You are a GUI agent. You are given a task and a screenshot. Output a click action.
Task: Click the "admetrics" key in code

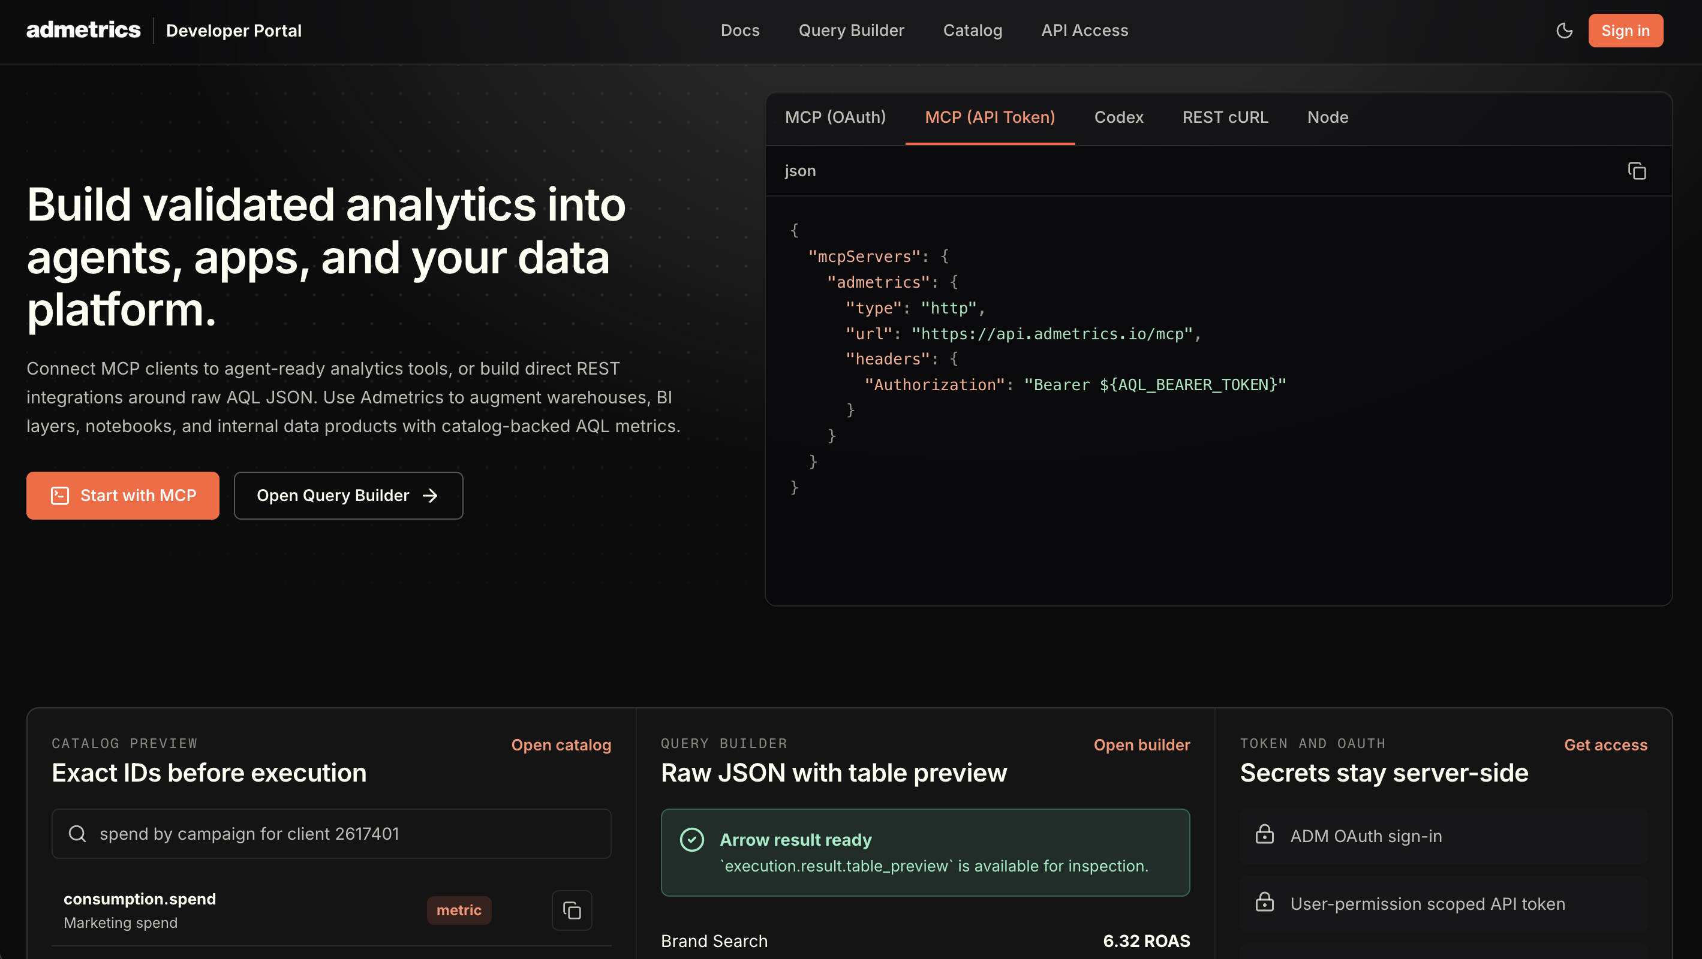(x=878, y=282)
